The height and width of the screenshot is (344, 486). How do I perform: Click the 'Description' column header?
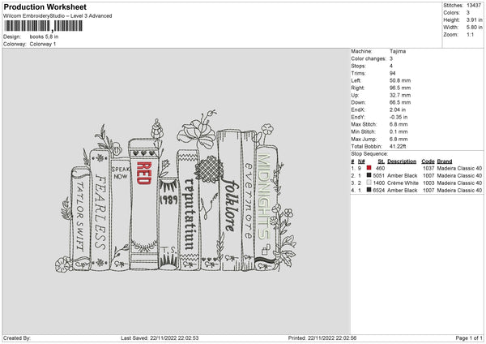(x=402, y=161)
